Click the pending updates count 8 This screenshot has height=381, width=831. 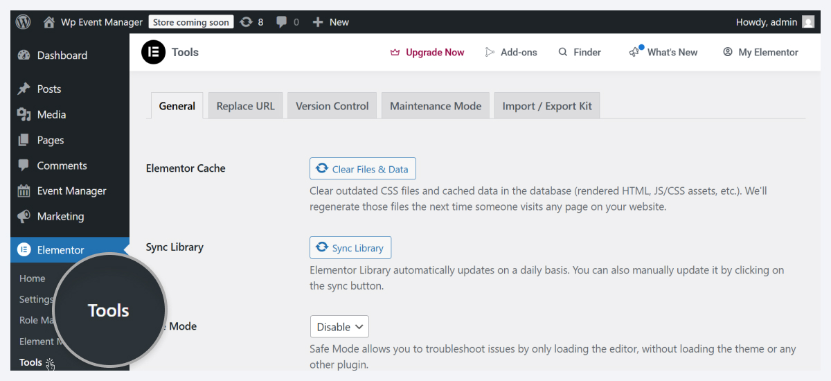[x=260, y=22]
